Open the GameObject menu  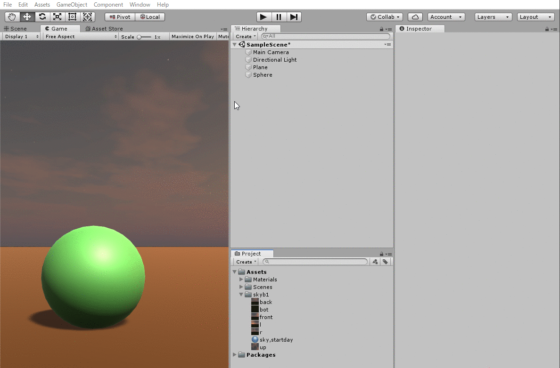point(72,5)
